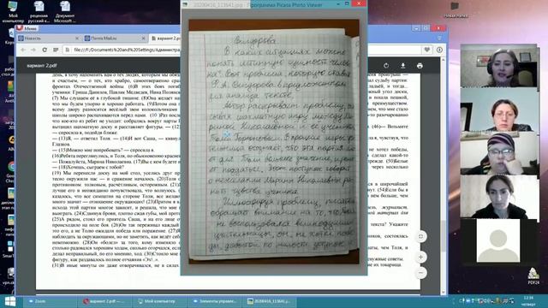Open Элементы управления taskbar item
Image resolution: width=548 pixels, height=308 pixels.
[x=214, y=301]
